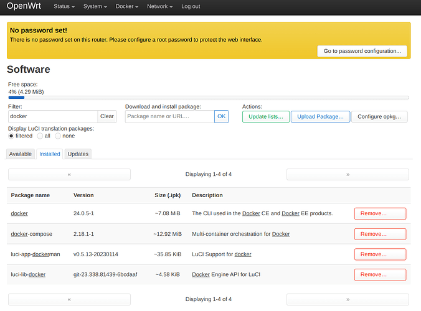Screen dimensions: 421x311
Task: Click the Filter input field containing docker
Action: (53, 117)
